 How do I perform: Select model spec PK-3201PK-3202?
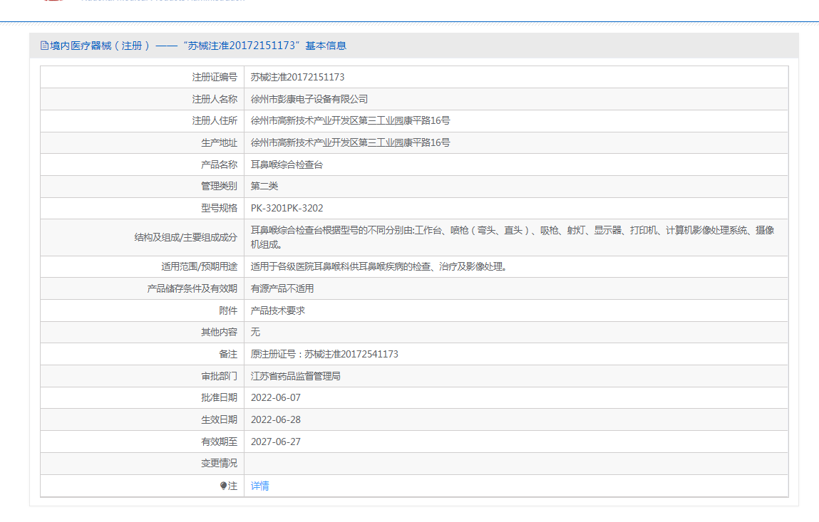tap(287, 208)
